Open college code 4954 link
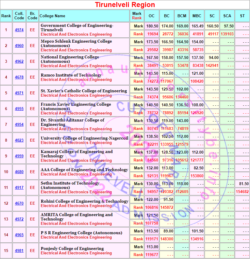 pyautogui.click(x=19, y=125)
